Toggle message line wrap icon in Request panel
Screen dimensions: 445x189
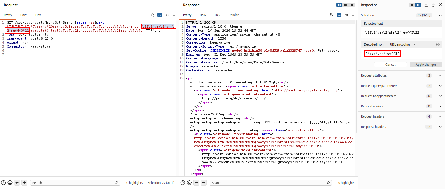[160, 15]
